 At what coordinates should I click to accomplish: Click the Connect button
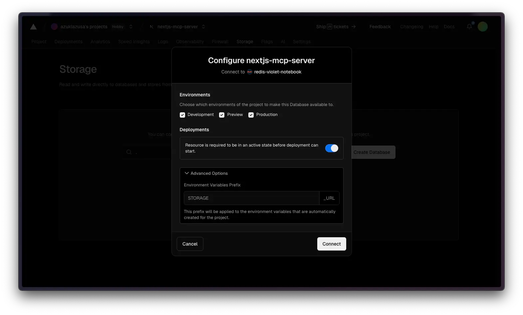[x=332, y=244]
